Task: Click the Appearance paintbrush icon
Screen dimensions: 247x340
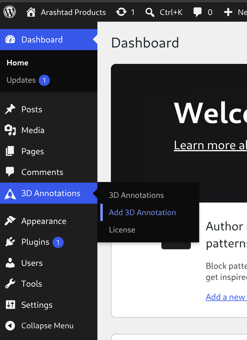Action: tap(10, 221)
